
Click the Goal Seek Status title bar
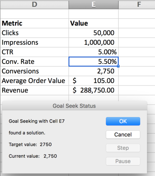[x=74, y=106]
